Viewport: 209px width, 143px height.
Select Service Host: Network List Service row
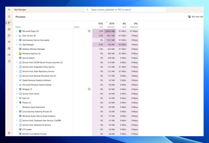pyautogui.click(x=76, y=125)
